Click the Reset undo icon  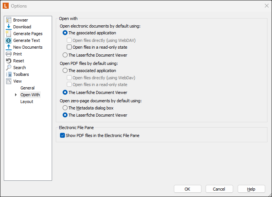9,61
